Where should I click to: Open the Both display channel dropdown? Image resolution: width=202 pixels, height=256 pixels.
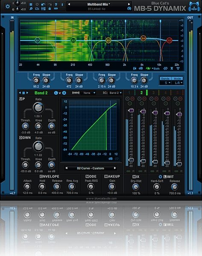pos(155,69)
